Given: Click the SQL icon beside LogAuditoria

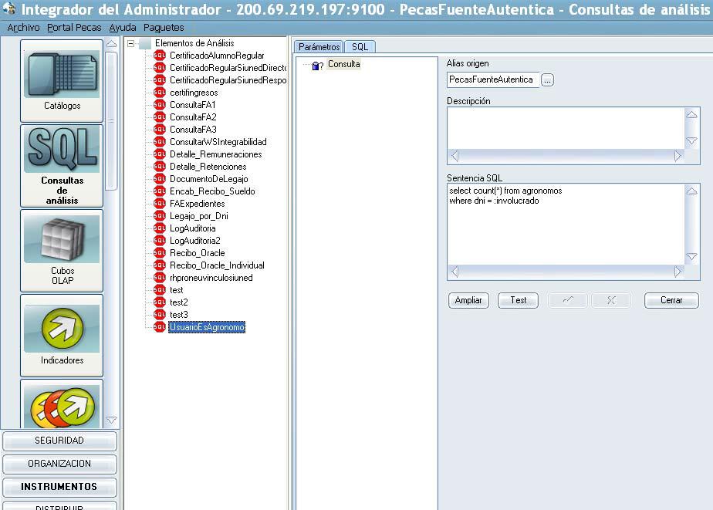Looking at the screenshot, I should pyautogui.click(x=160, y=228).
